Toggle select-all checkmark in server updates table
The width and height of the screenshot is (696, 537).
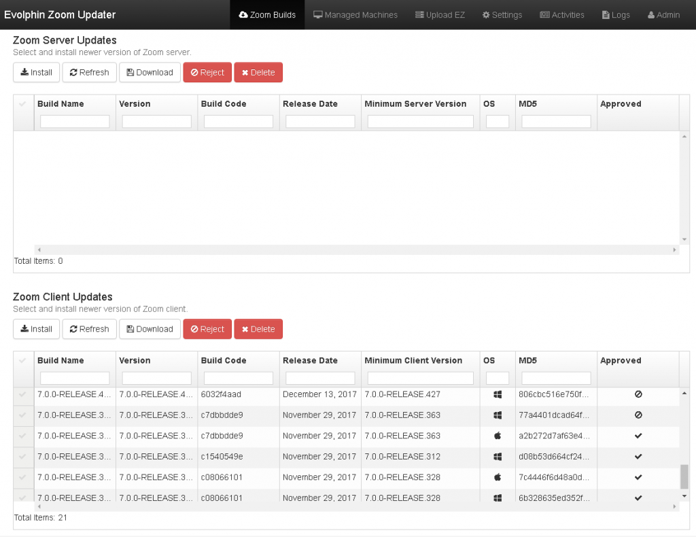(x=22, y=104)
